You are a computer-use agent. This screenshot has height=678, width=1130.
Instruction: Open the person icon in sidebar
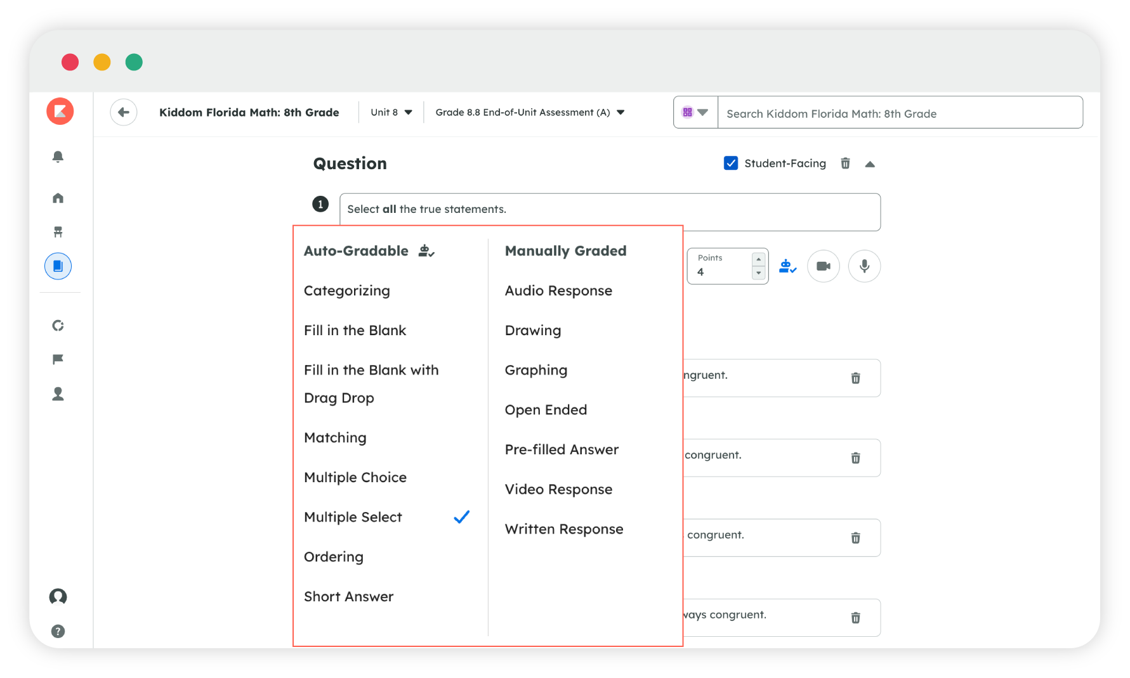pyautogui.click(x=58, y=394)
